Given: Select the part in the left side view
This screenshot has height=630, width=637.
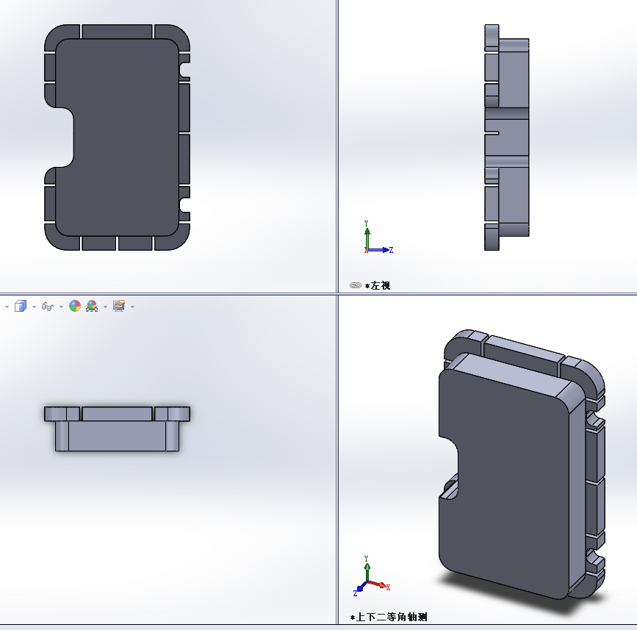Looking at the screenshot, I should 507,137.
